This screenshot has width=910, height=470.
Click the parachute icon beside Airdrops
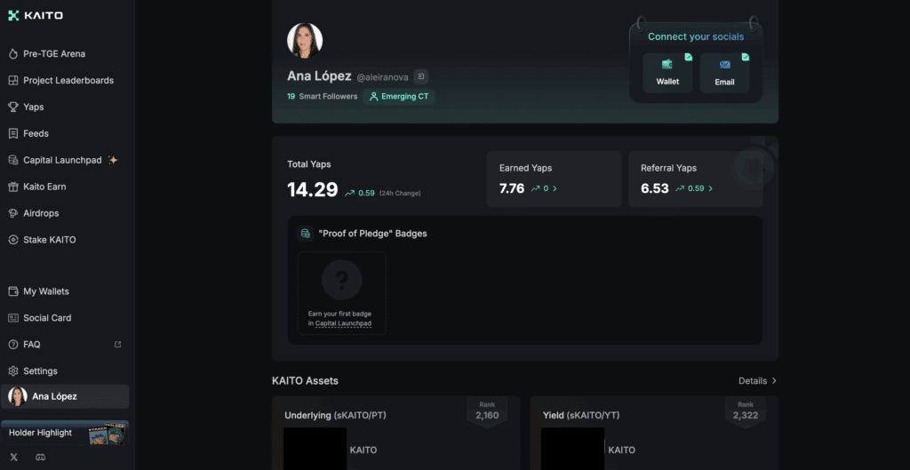click(x=13, y=213)
